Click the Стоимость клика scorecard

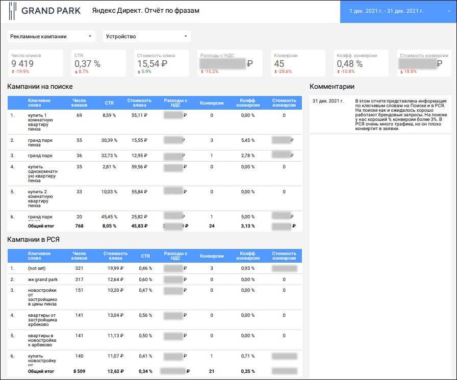161,63
